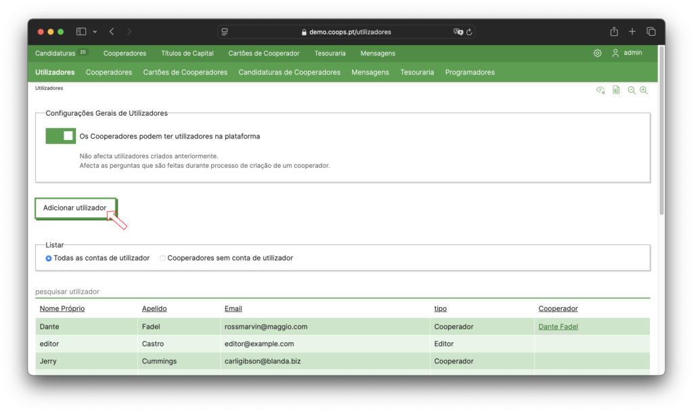Open settings via the gear icon

tap(598, 53)
